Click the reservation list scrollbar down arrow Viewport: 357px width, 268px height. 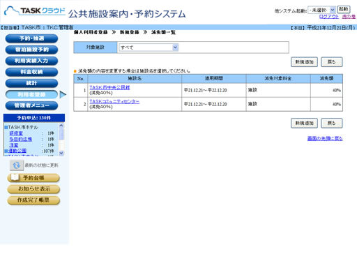[61, 153]
